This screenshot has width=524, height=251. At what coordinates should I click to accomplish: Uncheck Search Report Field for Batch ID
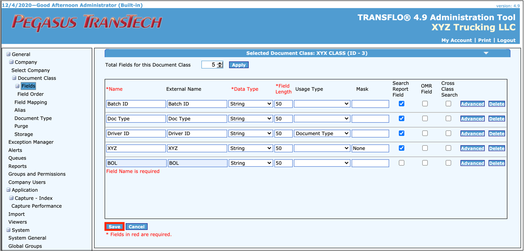click(x=401, y=104)
